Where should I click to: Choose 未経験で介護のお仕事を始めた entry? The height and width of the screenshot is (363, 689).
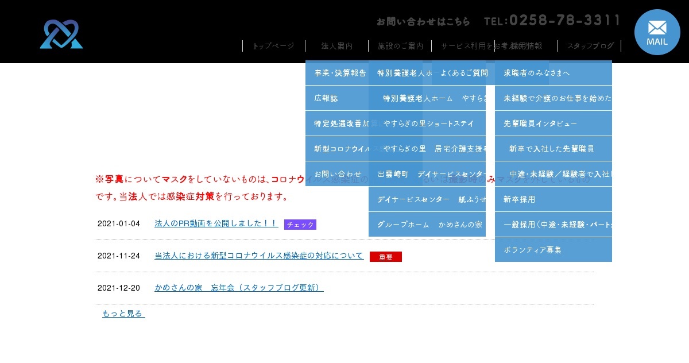(x=553, y=98)
